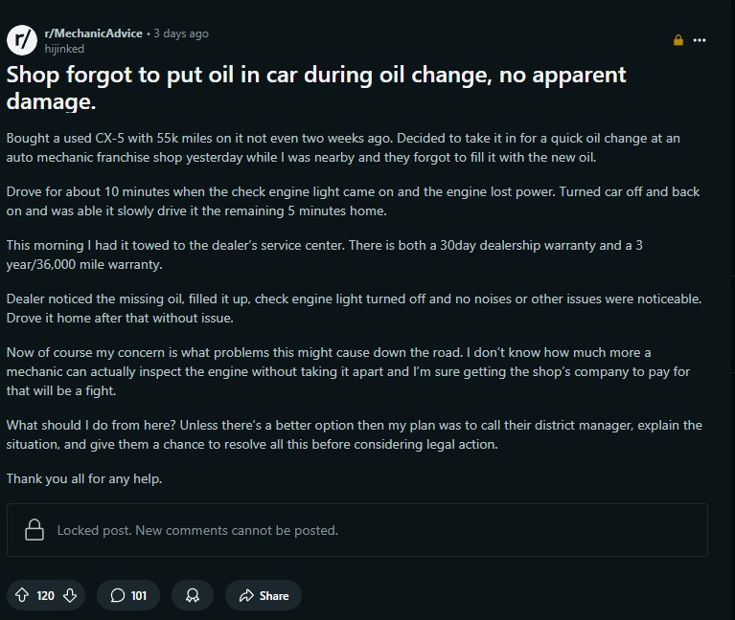Click the gold lock icon near the top
This screenshot has height=620, width=735.
[x=678, y=40]
